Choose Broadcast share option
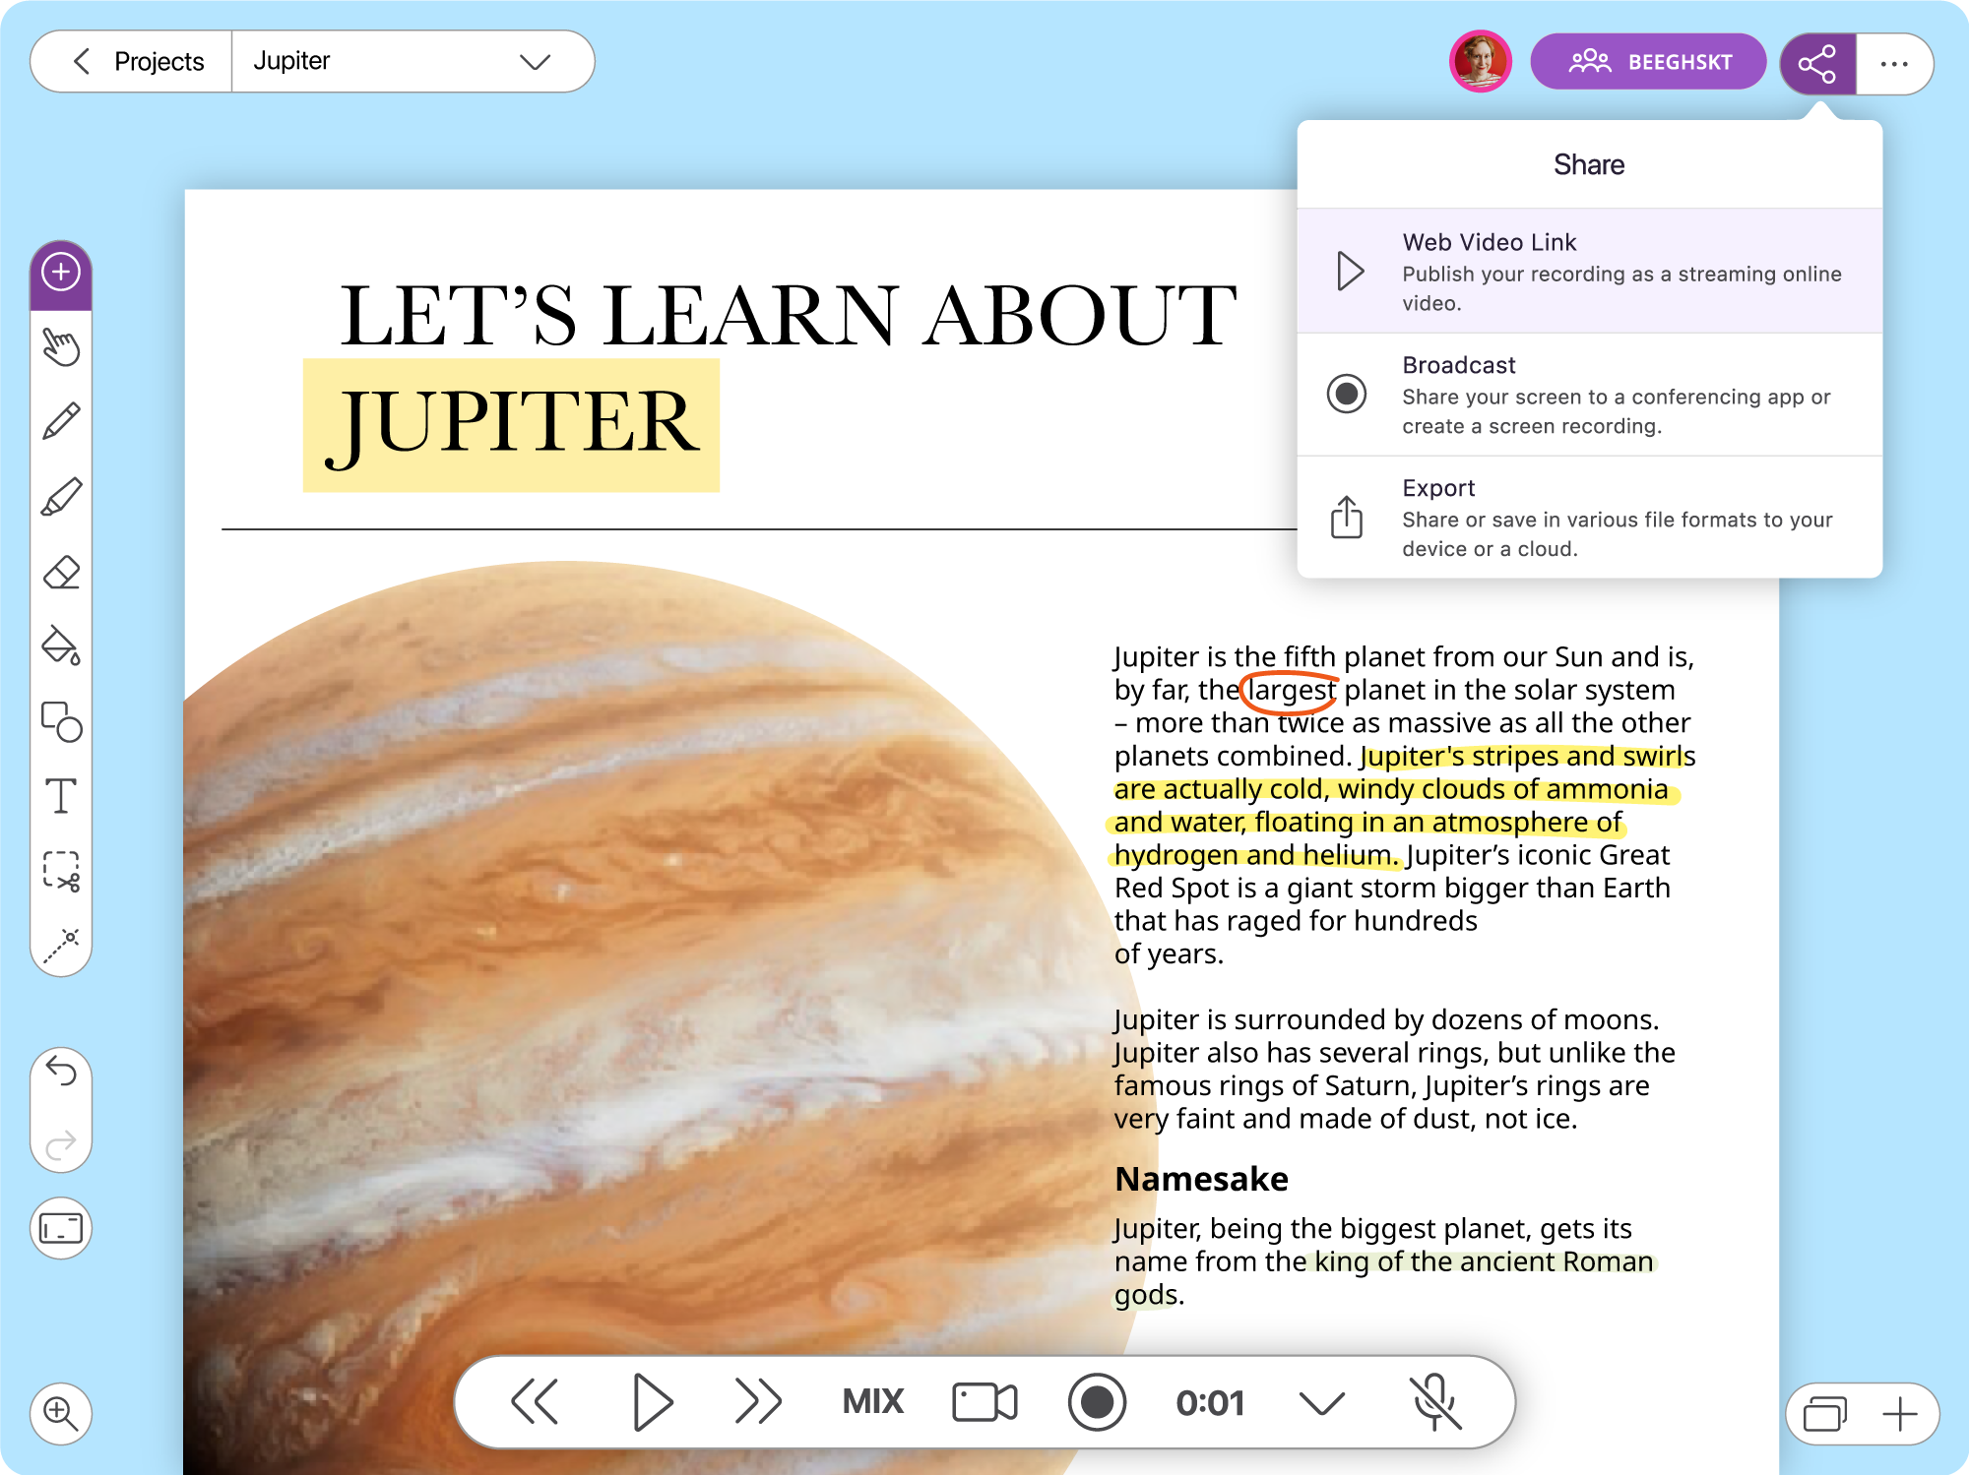This screenshot has height=1475, width=1969. (1589, 394)
